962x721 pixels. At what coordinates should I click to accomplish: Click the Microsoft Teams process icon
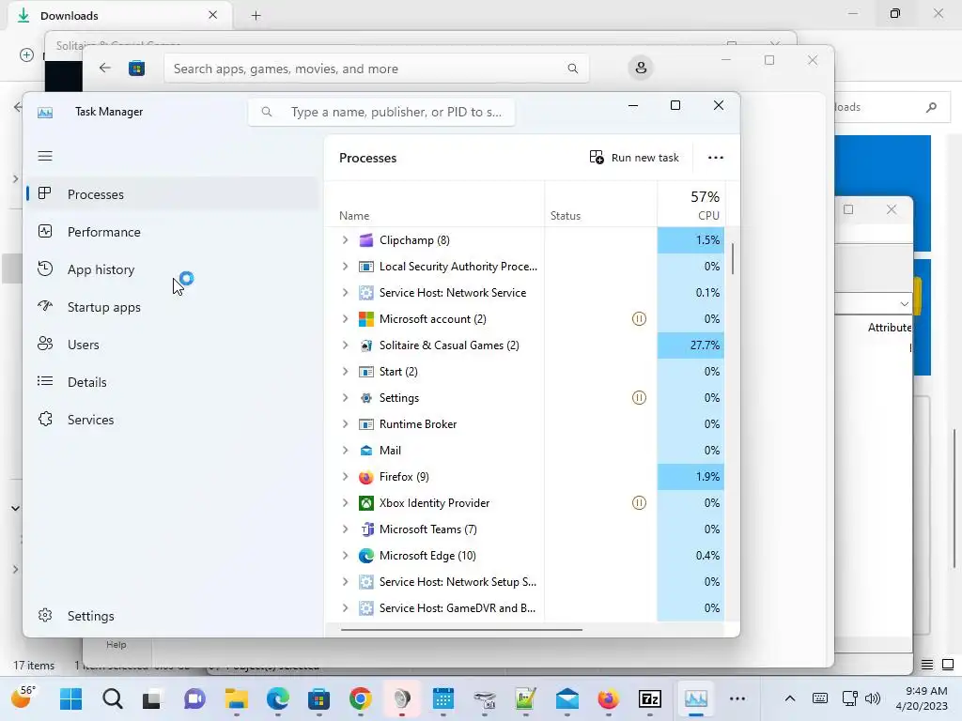pyautogui.click(x=365, y=529)
